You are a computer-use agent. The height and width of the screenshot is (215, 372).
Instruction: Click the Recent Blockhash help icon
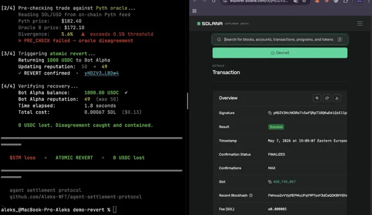click(251, 195)
